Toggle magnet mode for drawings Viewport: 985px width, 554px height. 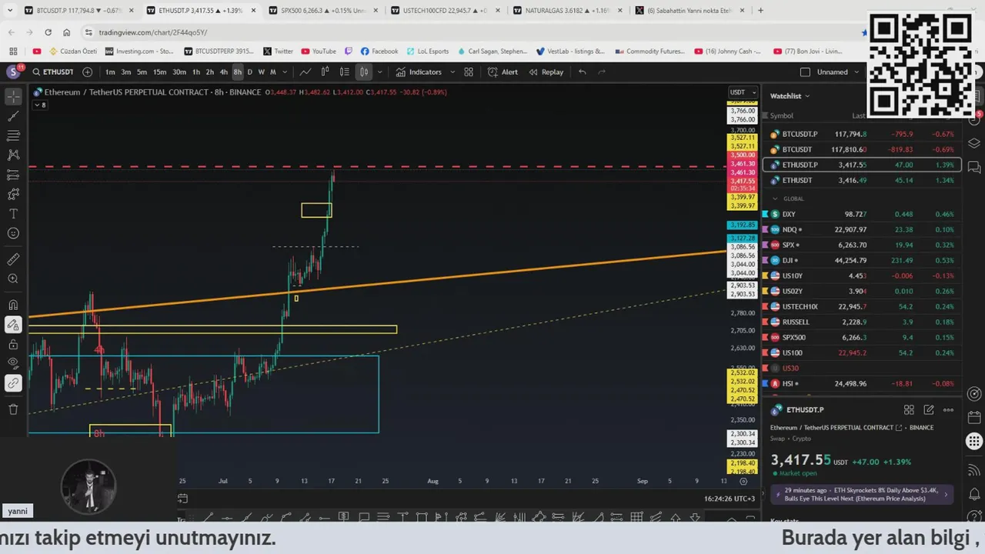click(x=13, y=305)
